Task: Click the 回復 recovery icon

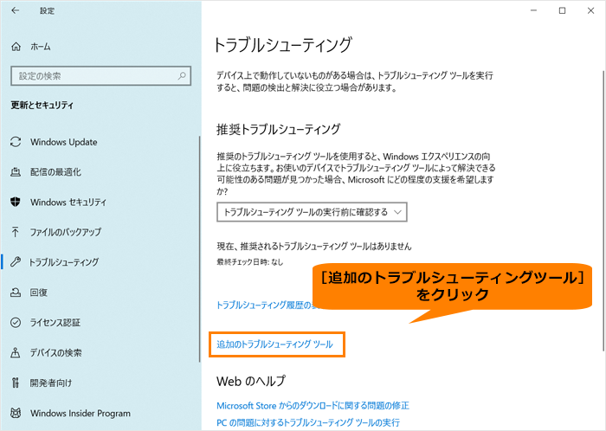Action: (x=16, y=293)
